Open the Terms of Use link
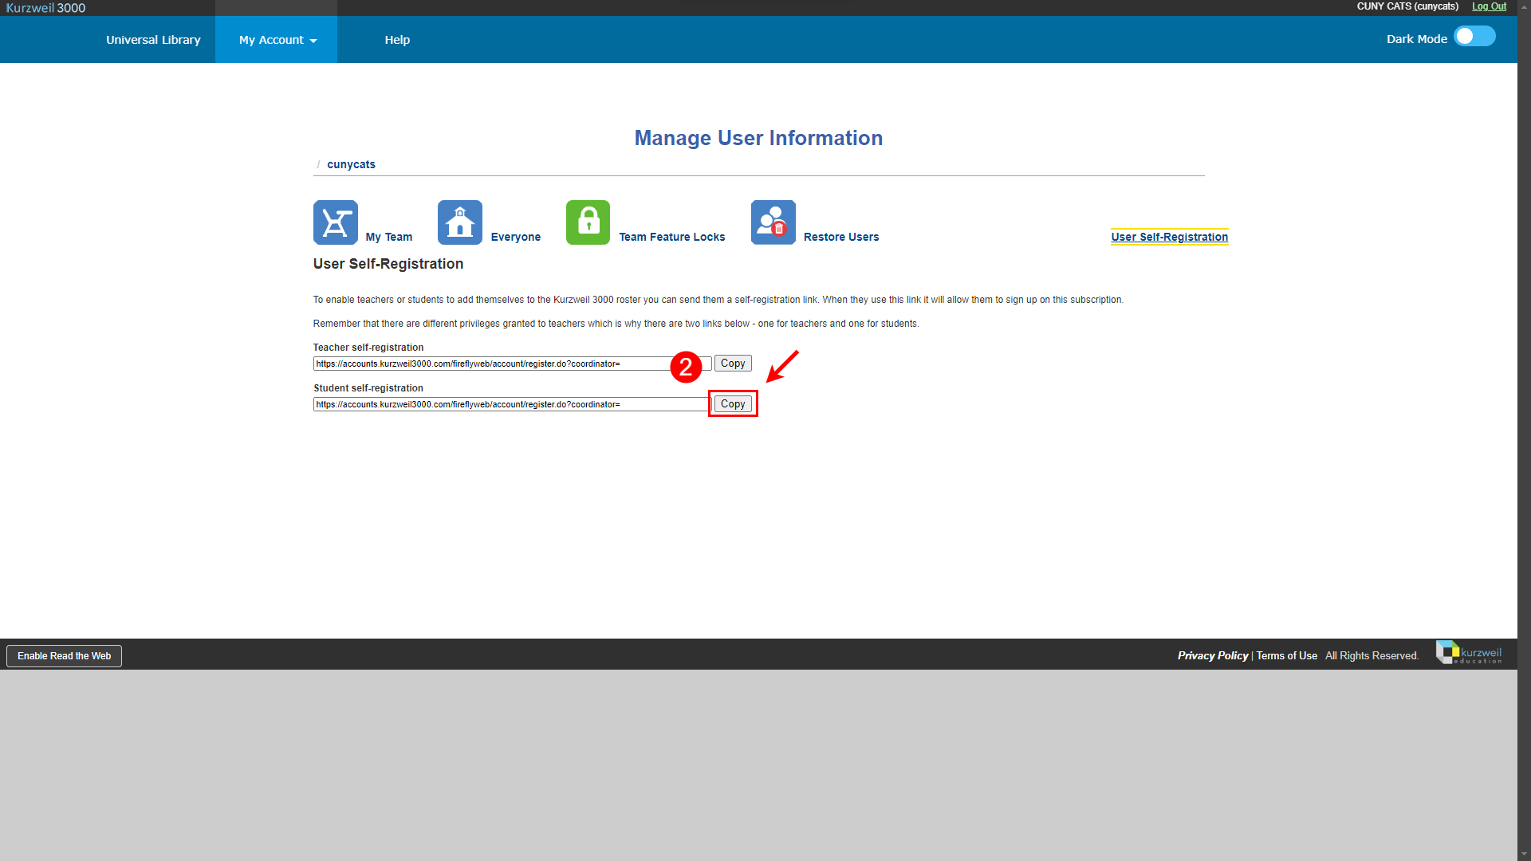The width and height of the screenshot is (1531, 861). pyautogui.click(x=1286, y=656)
